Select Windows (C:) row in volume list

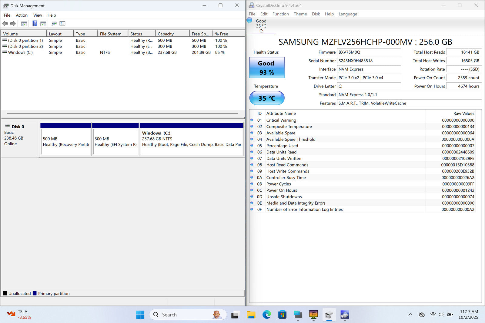[x=20, y=52]
